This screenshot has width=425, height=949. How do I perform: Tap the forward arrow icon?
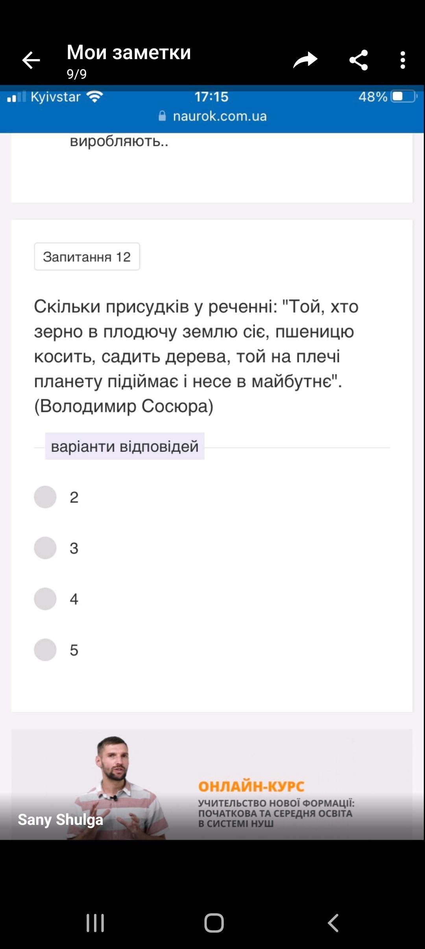(305, 60)
